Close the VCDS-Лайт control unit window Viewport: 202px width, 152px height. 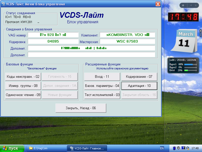click(158, 4)
